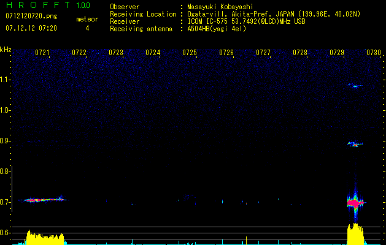Click the yellow signal-level block below 0729
Image resolution: width=386 pixels, height=245 pixels.
[x=355, y=234]
